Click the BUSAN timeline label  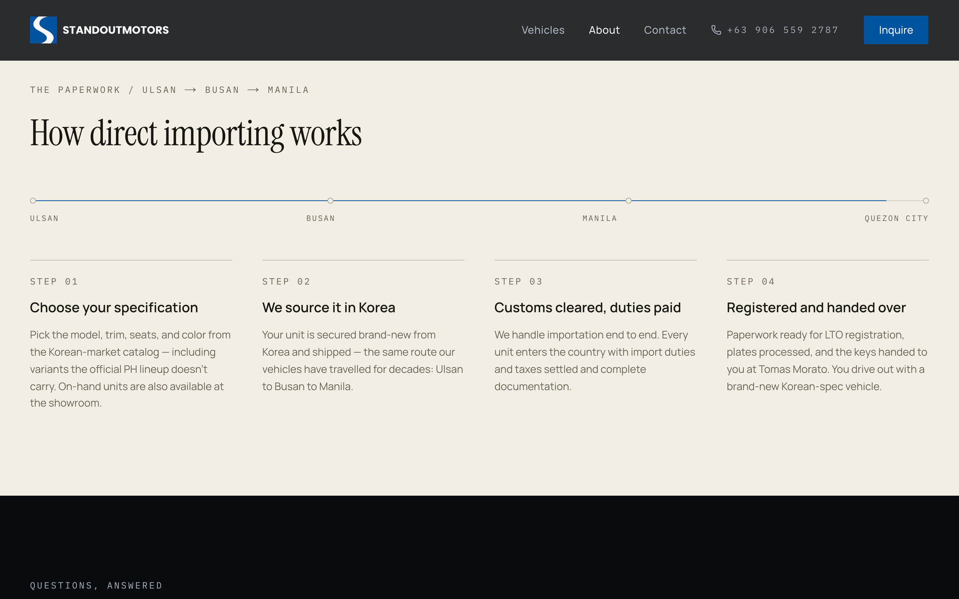coord(321,219)
